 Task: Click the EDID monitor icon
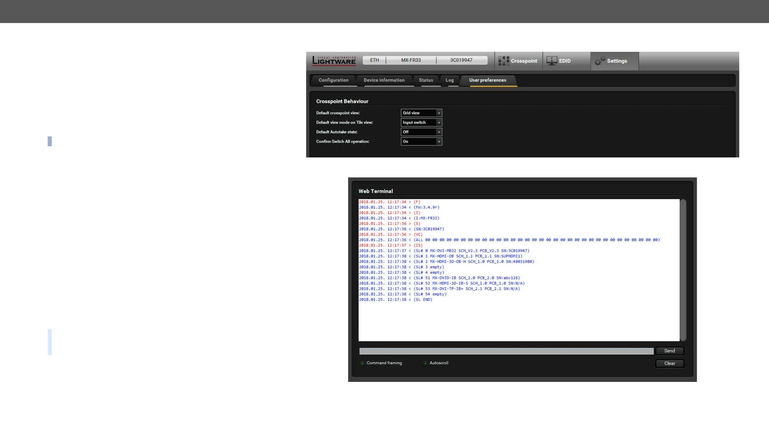551,61
